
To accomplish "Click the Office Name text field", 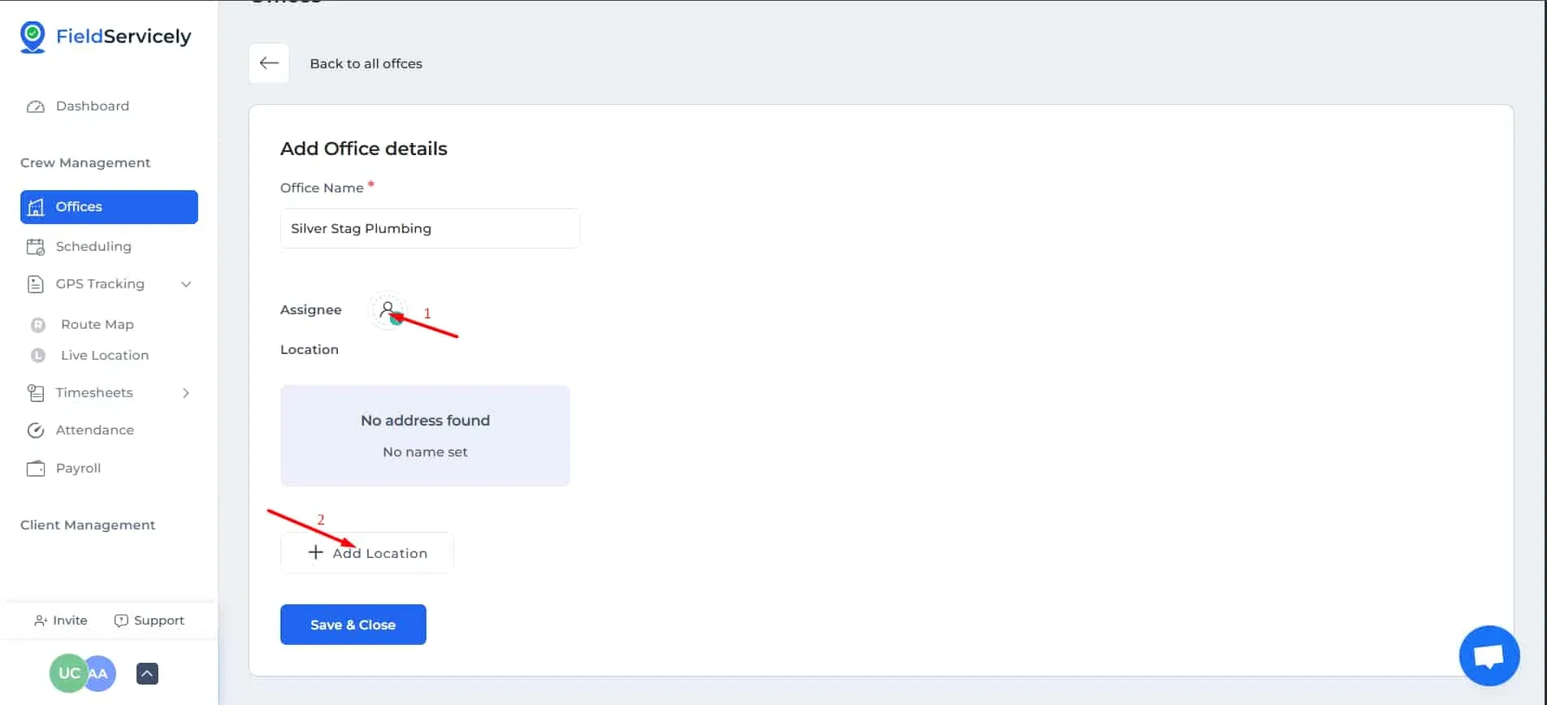I will pyautogui.click(x=430, y=228).
